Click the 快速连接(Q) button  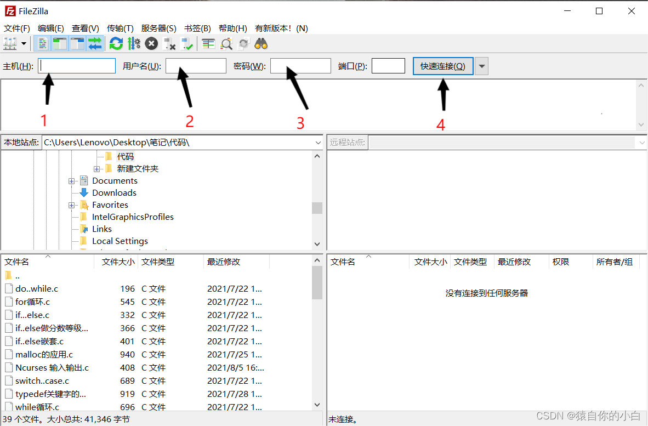point(443,66)
